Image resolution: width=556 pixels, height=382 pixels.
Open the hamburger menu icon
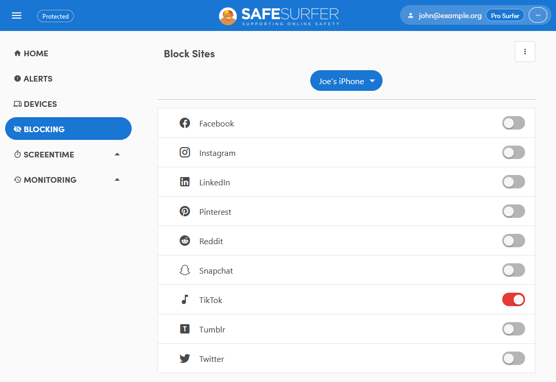coord(17,15)
